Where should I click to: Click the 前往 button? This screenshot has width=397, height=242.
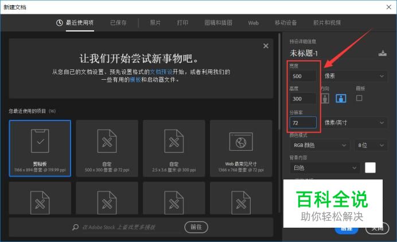point(196,227)
